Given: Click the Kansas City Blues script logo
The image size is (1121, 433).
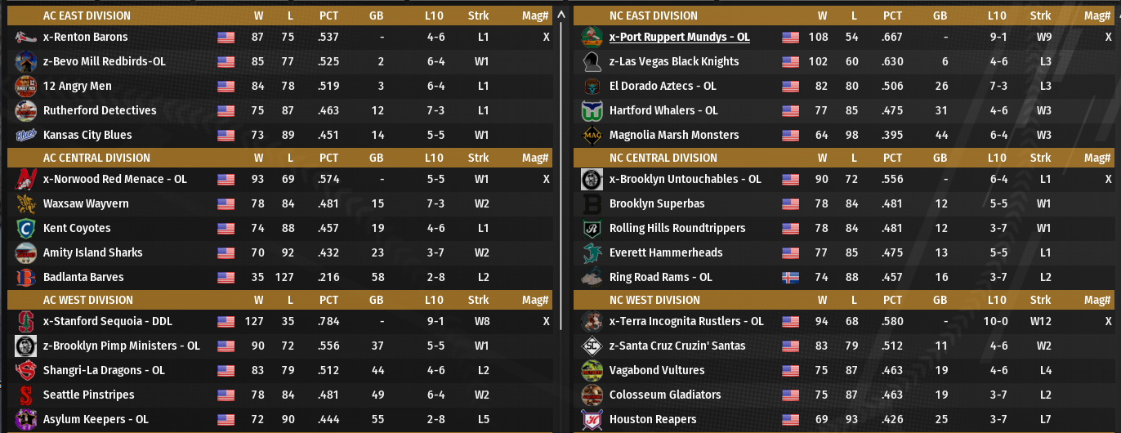Looking at the screenshot, I should point(25,135).
